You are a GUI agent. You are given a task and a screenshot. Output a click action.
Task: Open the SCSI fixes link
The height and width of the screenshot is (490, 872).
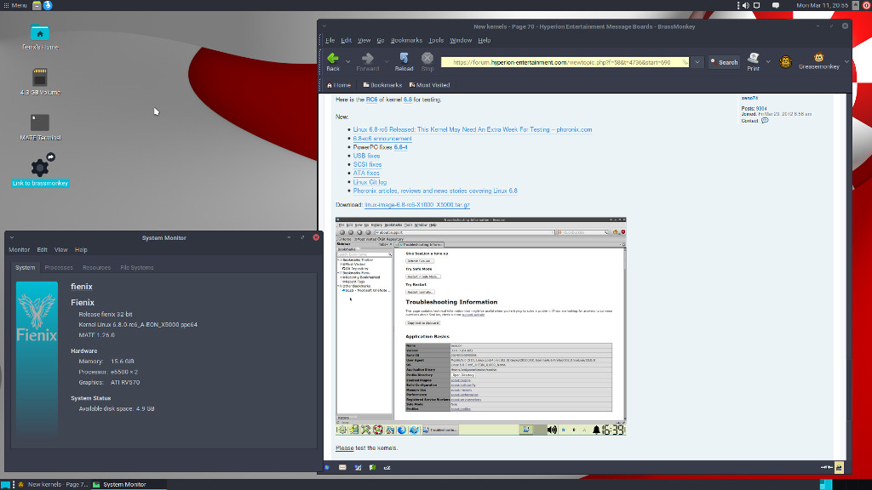tap(367, 164)
